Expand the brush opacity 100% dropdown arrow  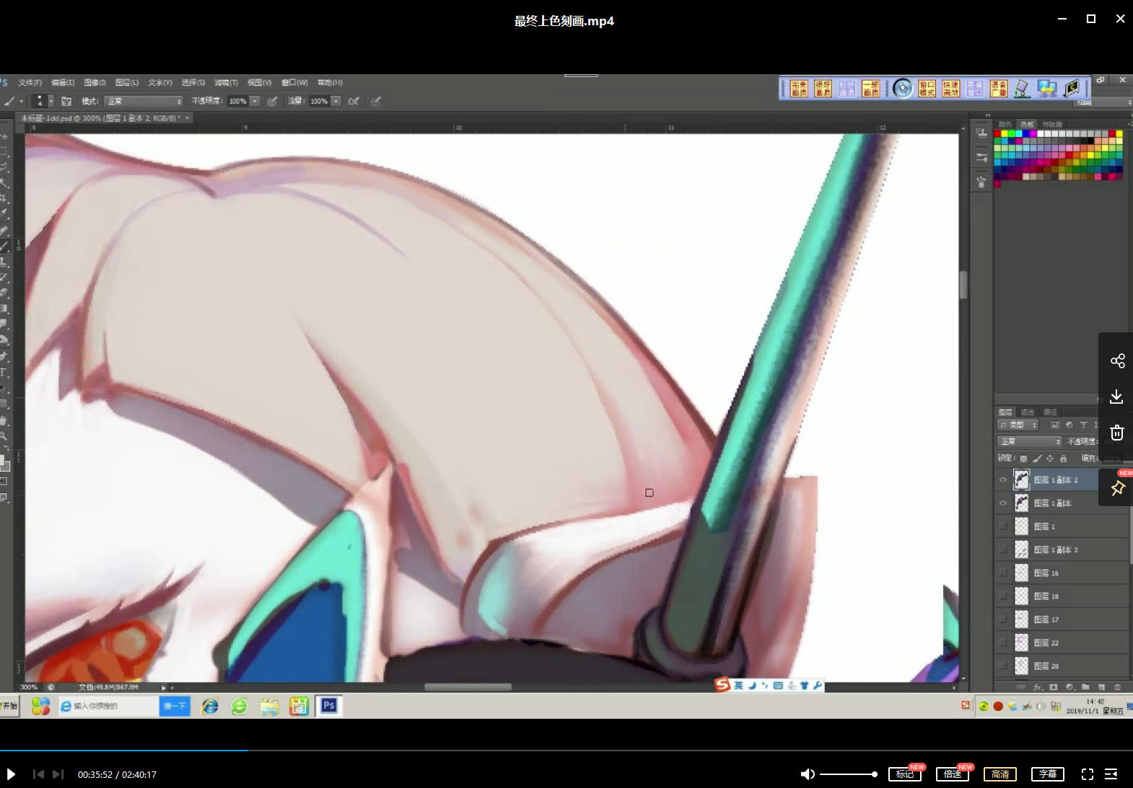pos(255,102)
